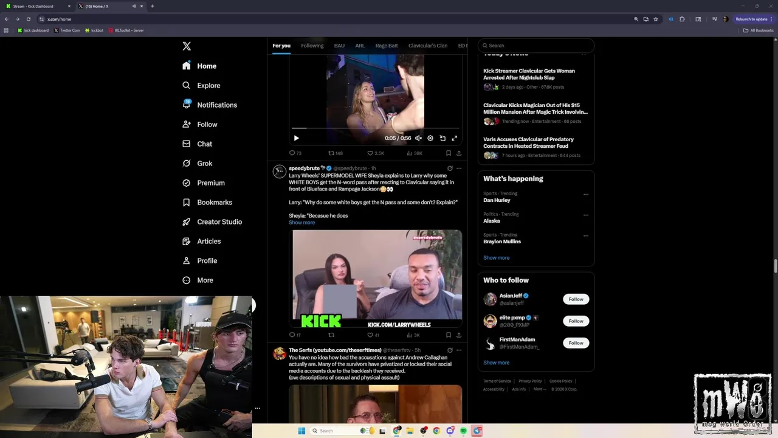Open Spotify from the Windows taskbar
Viewport: 778px width, 438px height.
pyautogui.click(x=463, y=431)
